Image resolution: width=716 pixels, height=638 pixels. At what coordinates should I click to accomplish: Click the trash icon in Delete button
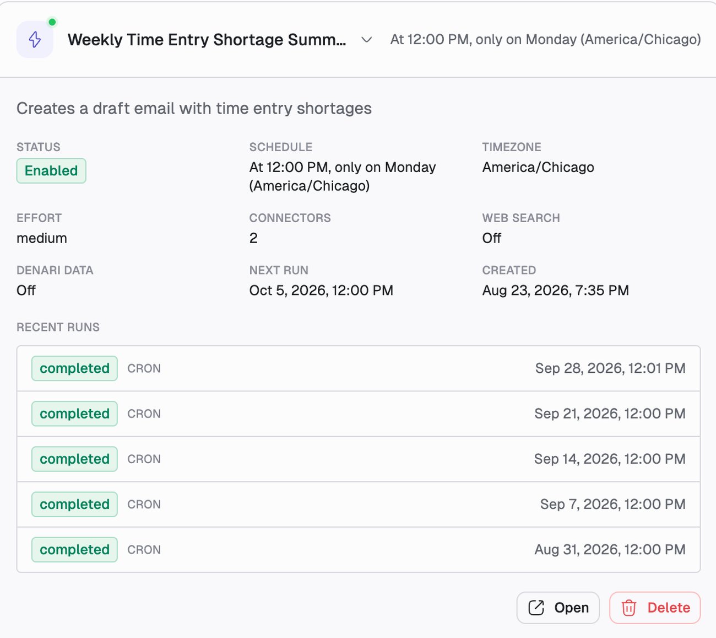tap(628, 608)
